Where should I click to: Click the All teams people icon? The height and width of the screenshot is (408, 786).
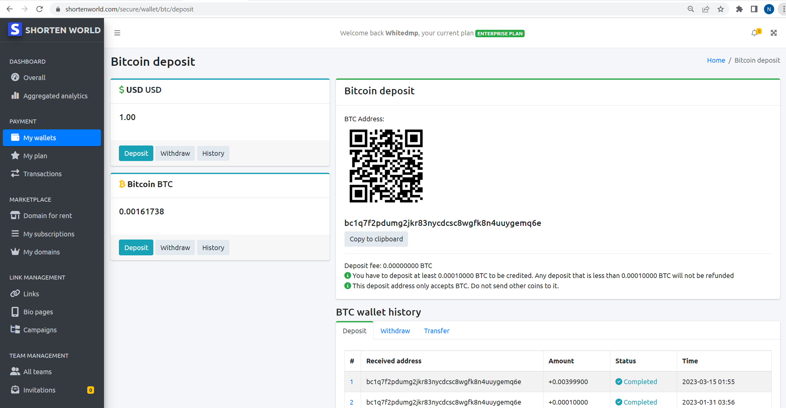pyautogui.click(x=15, y=371)
